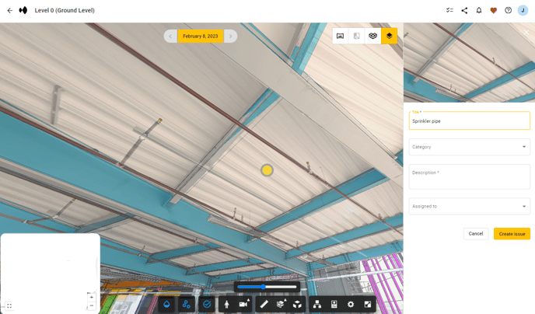Screen dimensions: 535x314
Task: Expand the minimap with corner icon
Action: point(9,305)
